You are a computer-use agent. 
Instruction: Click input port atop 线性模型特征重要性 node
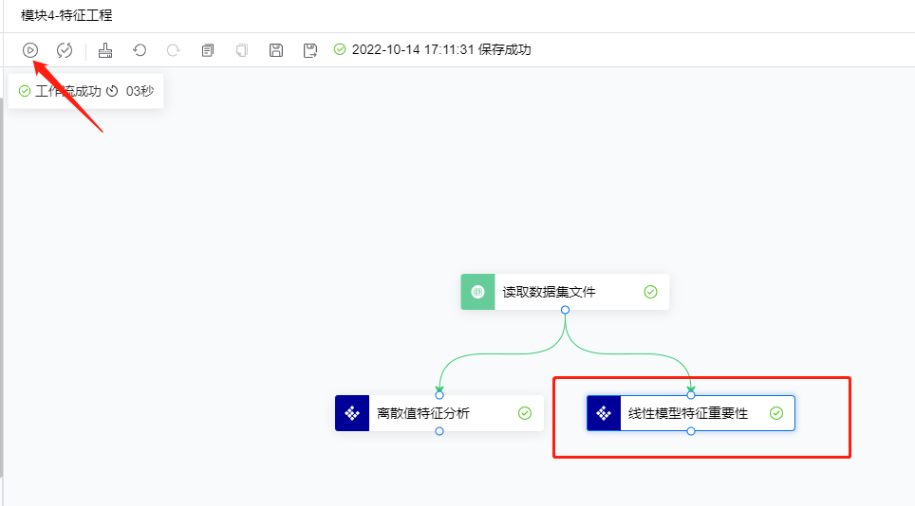click(x=691, y=395)
